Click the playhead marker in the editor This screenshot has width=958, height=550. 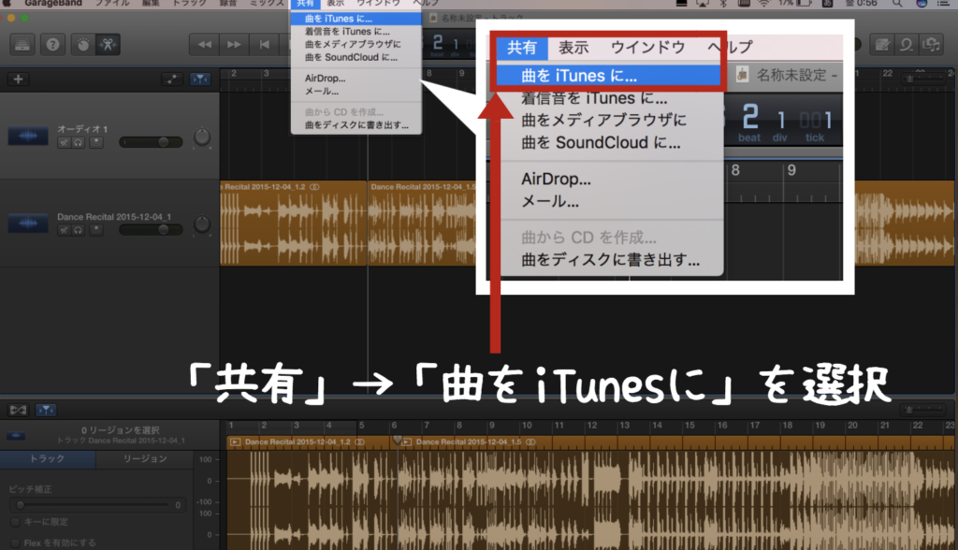pyautogui.click(x=397, y=440)
